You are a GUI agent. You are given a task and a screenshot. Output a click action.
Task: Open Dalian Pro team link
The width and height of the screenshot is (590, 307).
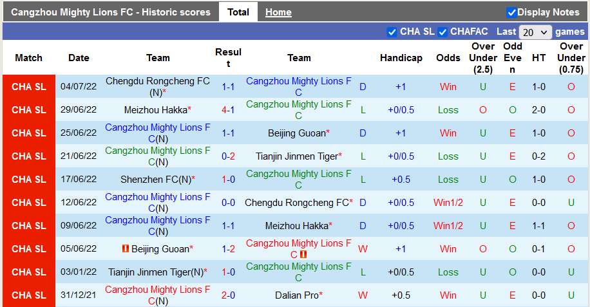tap(297, 295)
